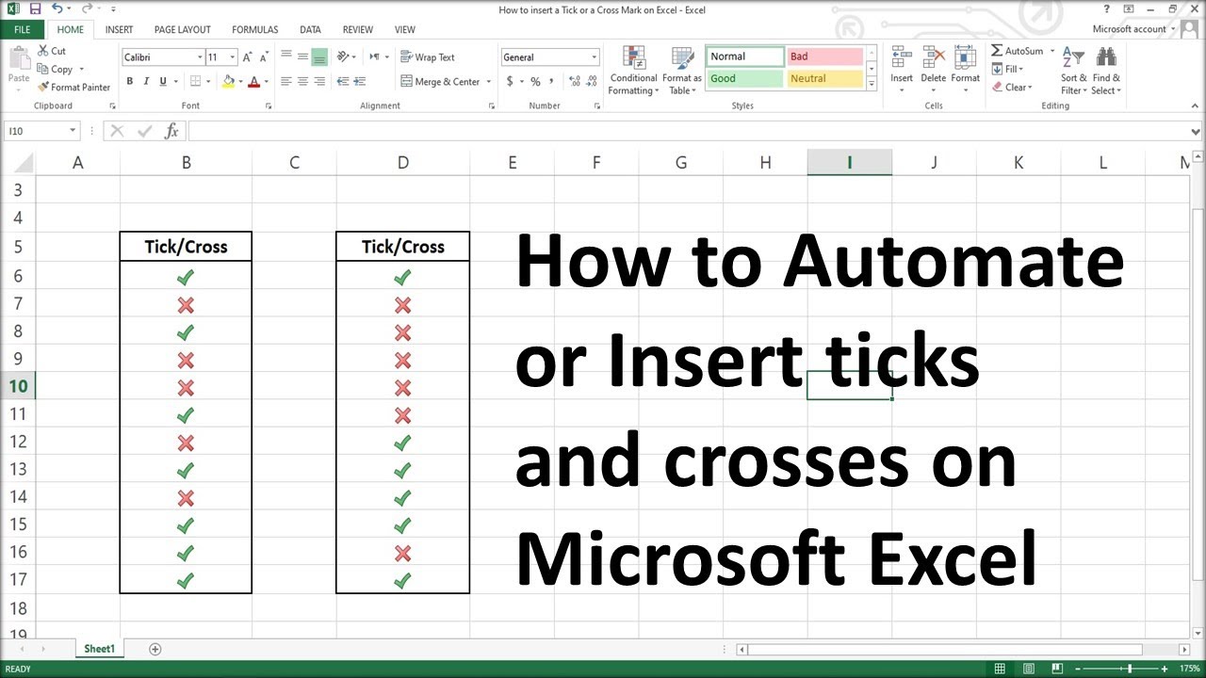Select the Sheet1 tab
Image resolution: width=1206 pixels, height=678 pixels.
click(x=99, y=649)
